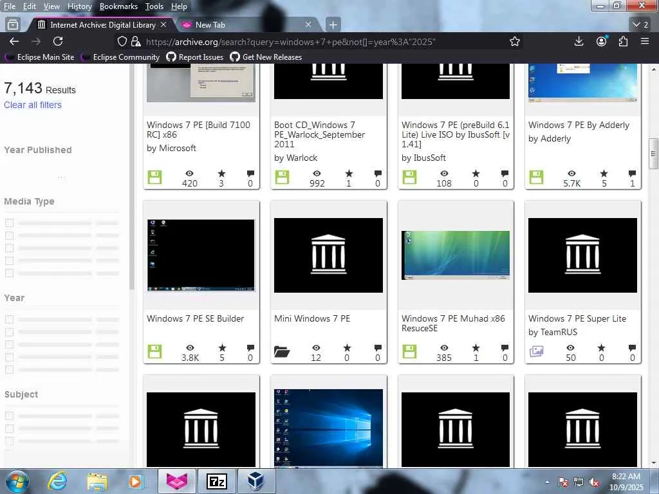Tick the first Media Type filter checkbox
659x494 pixels.
pos(9,223)
